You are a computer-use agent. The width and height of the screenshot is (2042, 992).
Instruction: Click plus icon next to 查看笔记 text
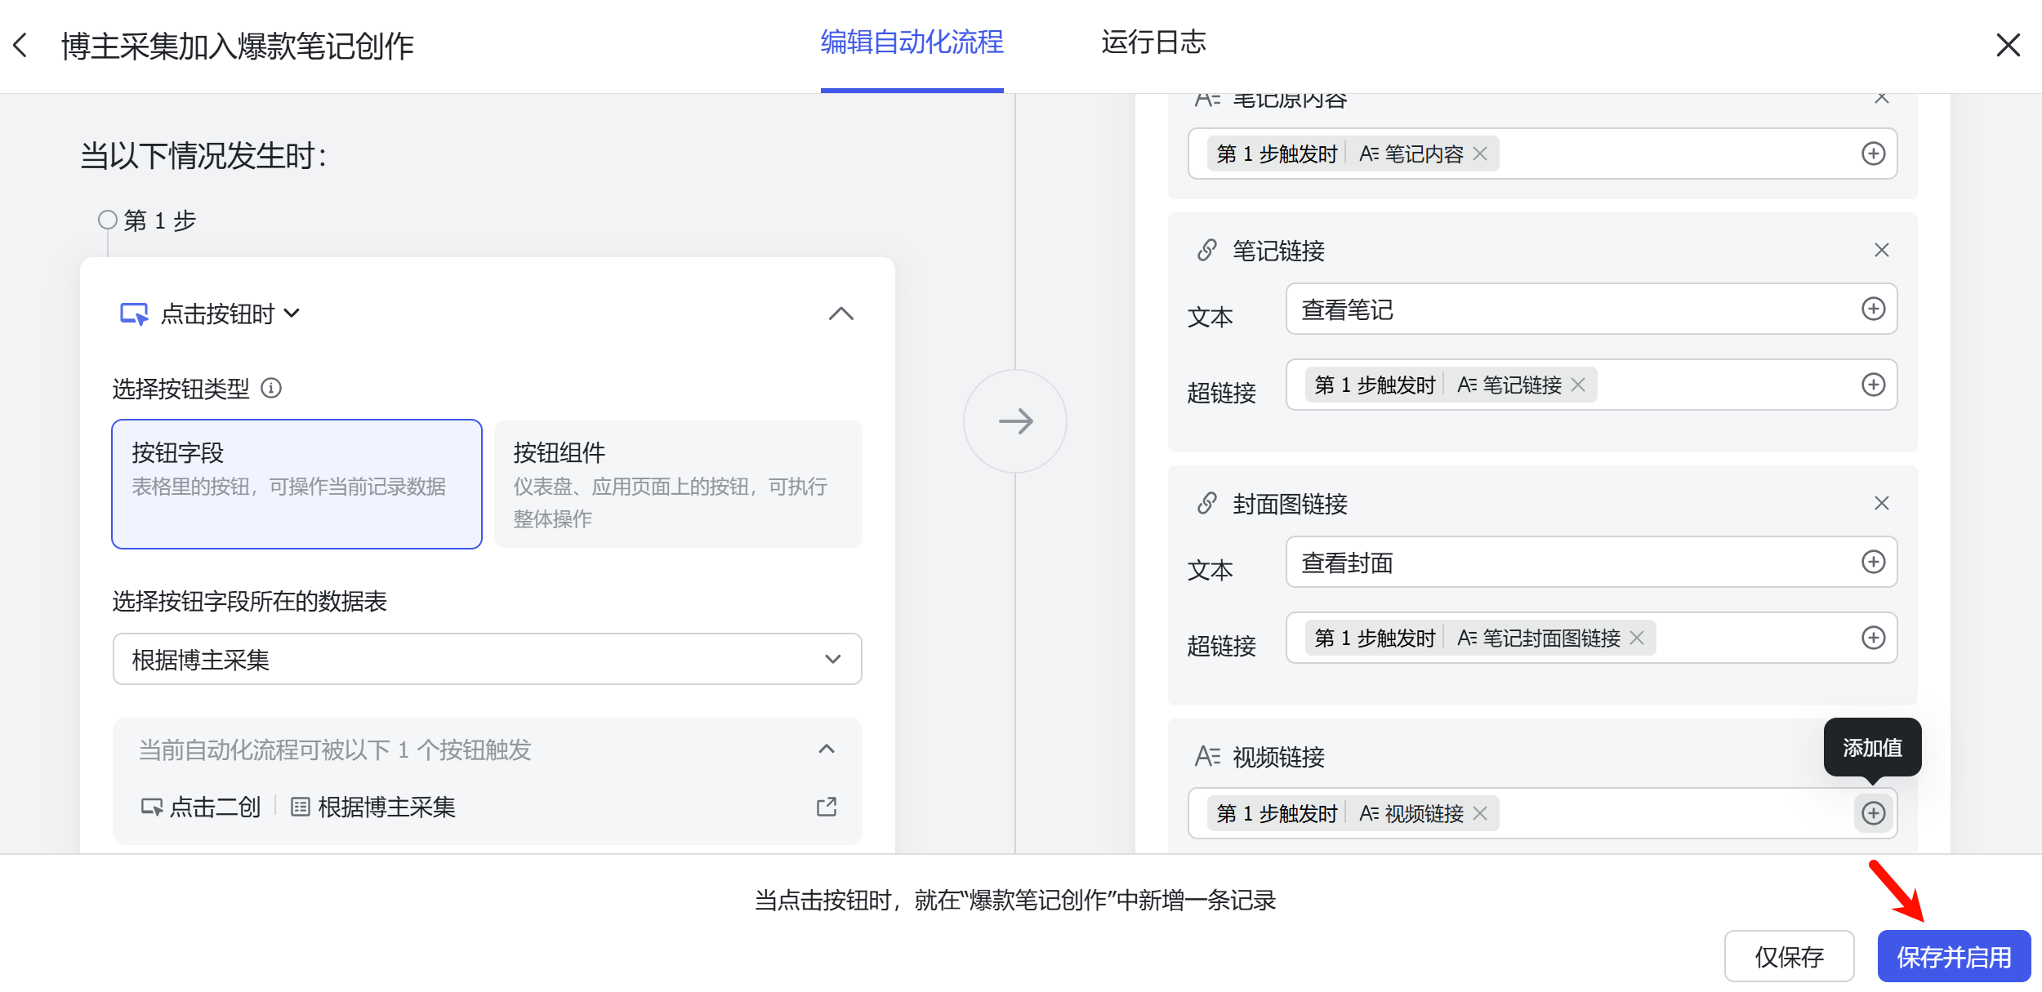1875,309
